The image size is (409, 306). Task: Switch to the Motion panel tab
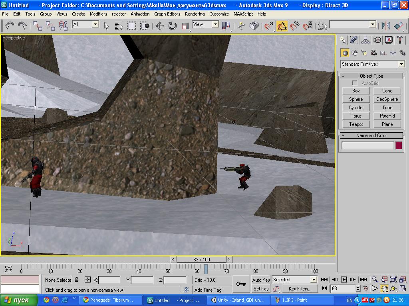[377, 40]
